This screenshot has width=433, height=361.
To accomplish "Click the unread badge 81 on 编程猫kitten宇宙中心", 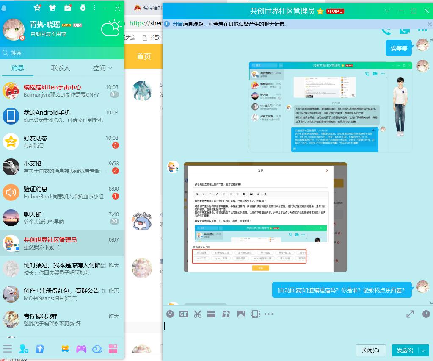I will coord(114,94).
